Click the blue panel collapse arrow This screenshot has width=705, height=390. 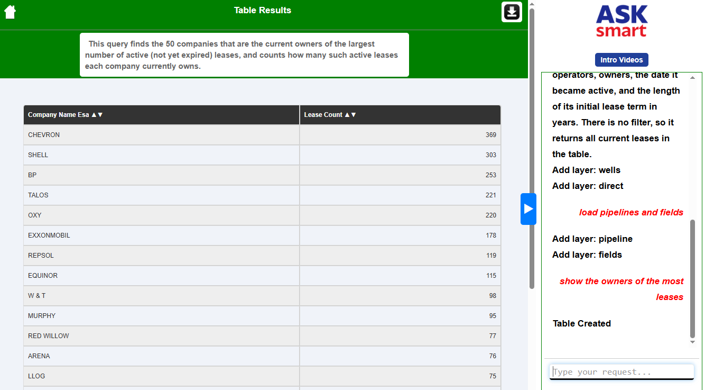click(528, 209)
